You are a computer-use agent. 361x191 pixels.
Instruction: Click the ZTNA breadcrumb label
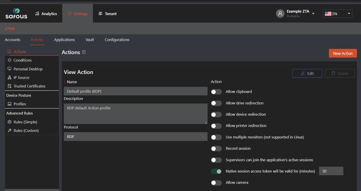point(10,29)
